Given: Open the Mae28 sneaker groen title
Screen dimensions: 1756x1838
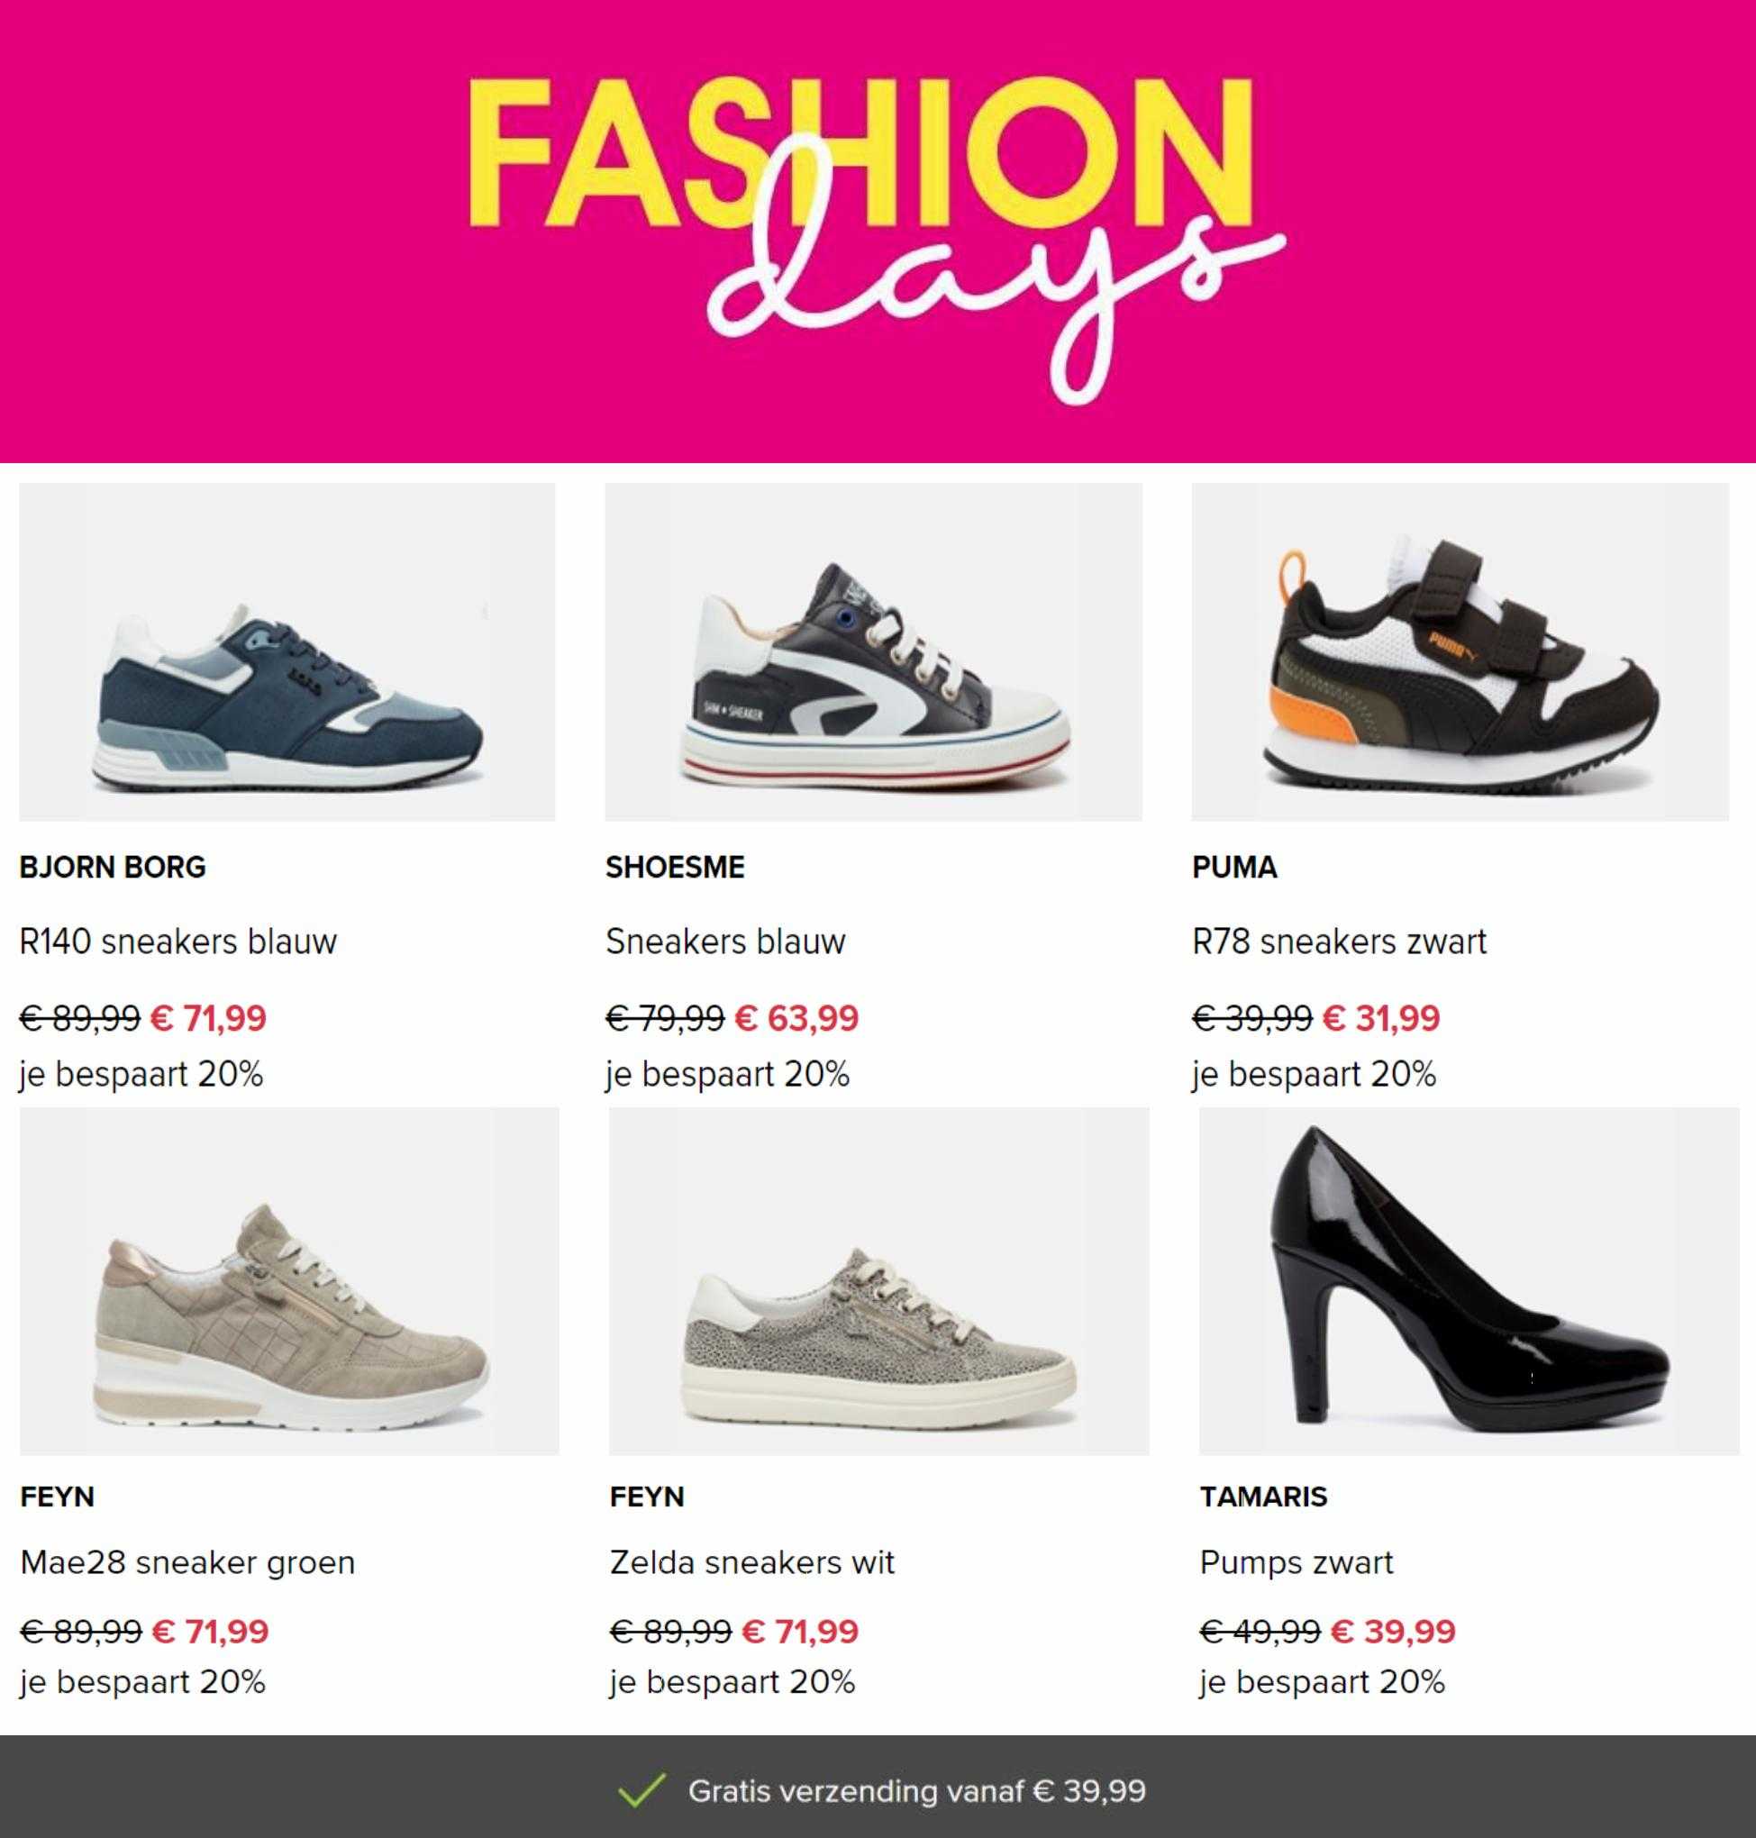Looking at the screenshot, I should coord(188,1563).
